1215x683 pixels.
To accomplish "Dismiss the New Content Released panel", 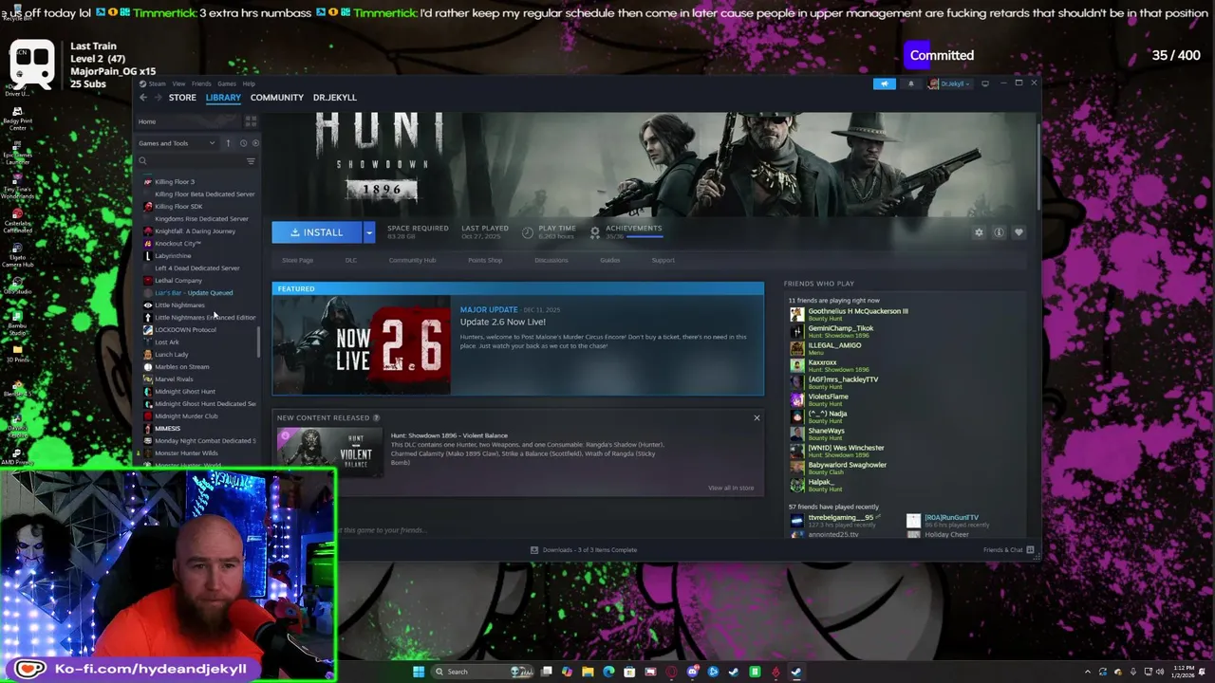I will tap(757, 417).
